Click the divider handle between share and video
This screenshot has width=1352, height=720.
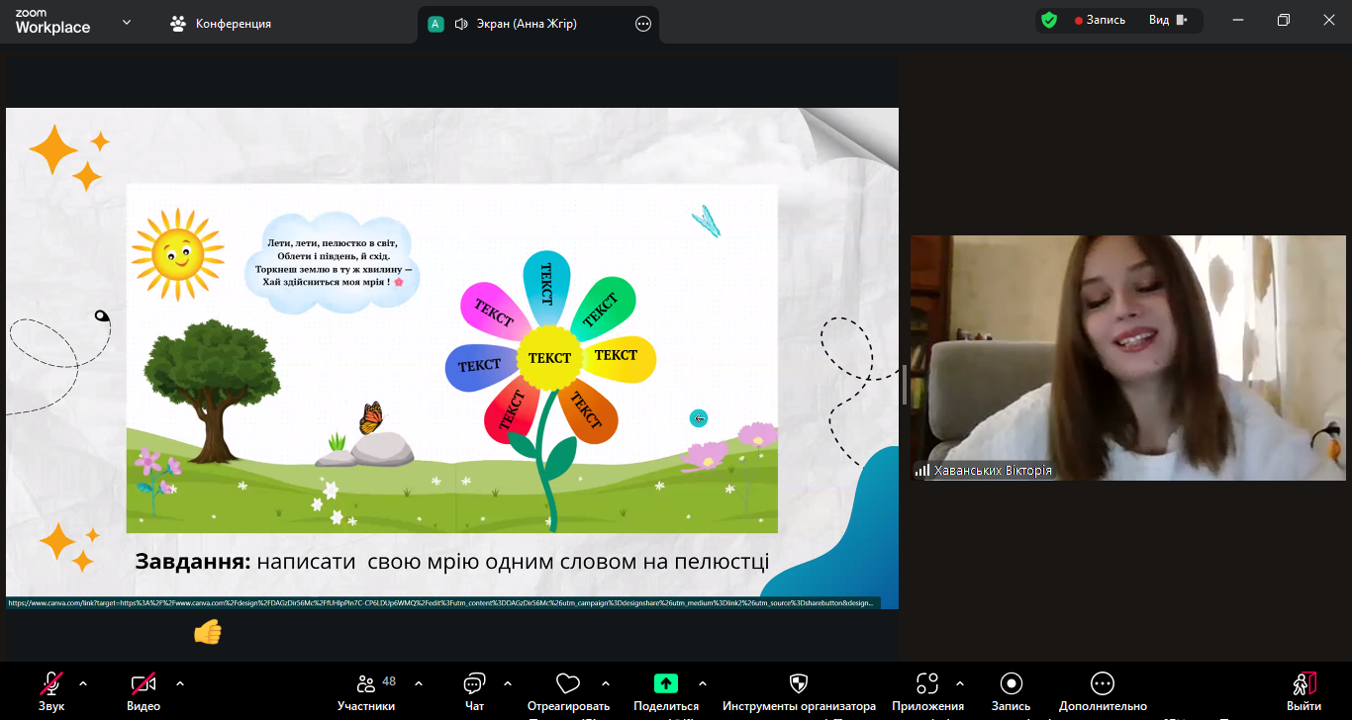905,386
